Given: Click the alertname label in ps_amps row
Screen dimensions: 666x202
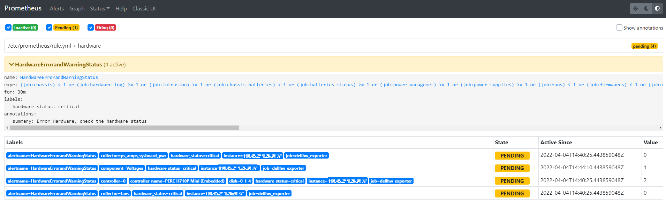Looking at the screenshot, I should coord(52,155).
